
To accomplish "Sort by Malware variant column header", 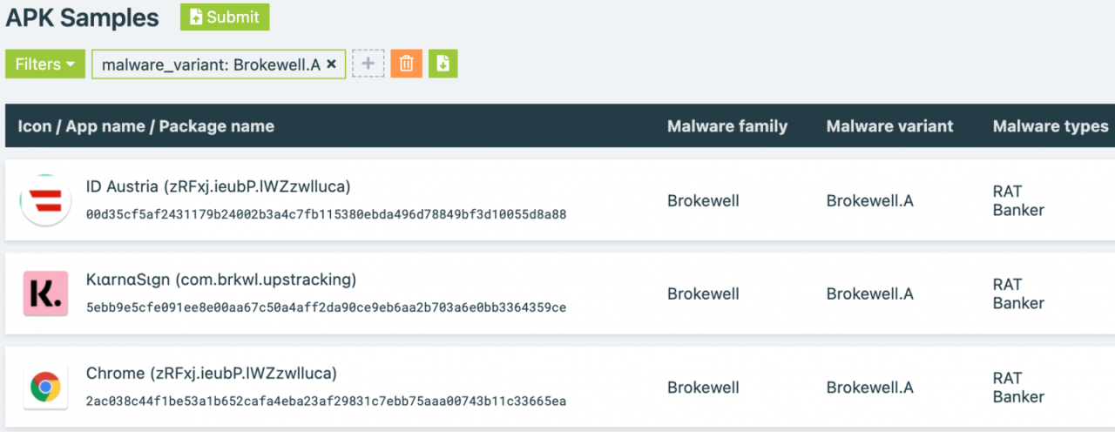I will click(889, 126).
